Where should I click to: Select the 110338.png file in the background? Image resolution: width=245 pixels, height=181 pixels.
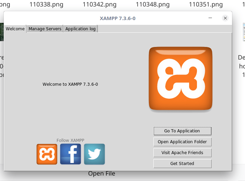[46, 5]
